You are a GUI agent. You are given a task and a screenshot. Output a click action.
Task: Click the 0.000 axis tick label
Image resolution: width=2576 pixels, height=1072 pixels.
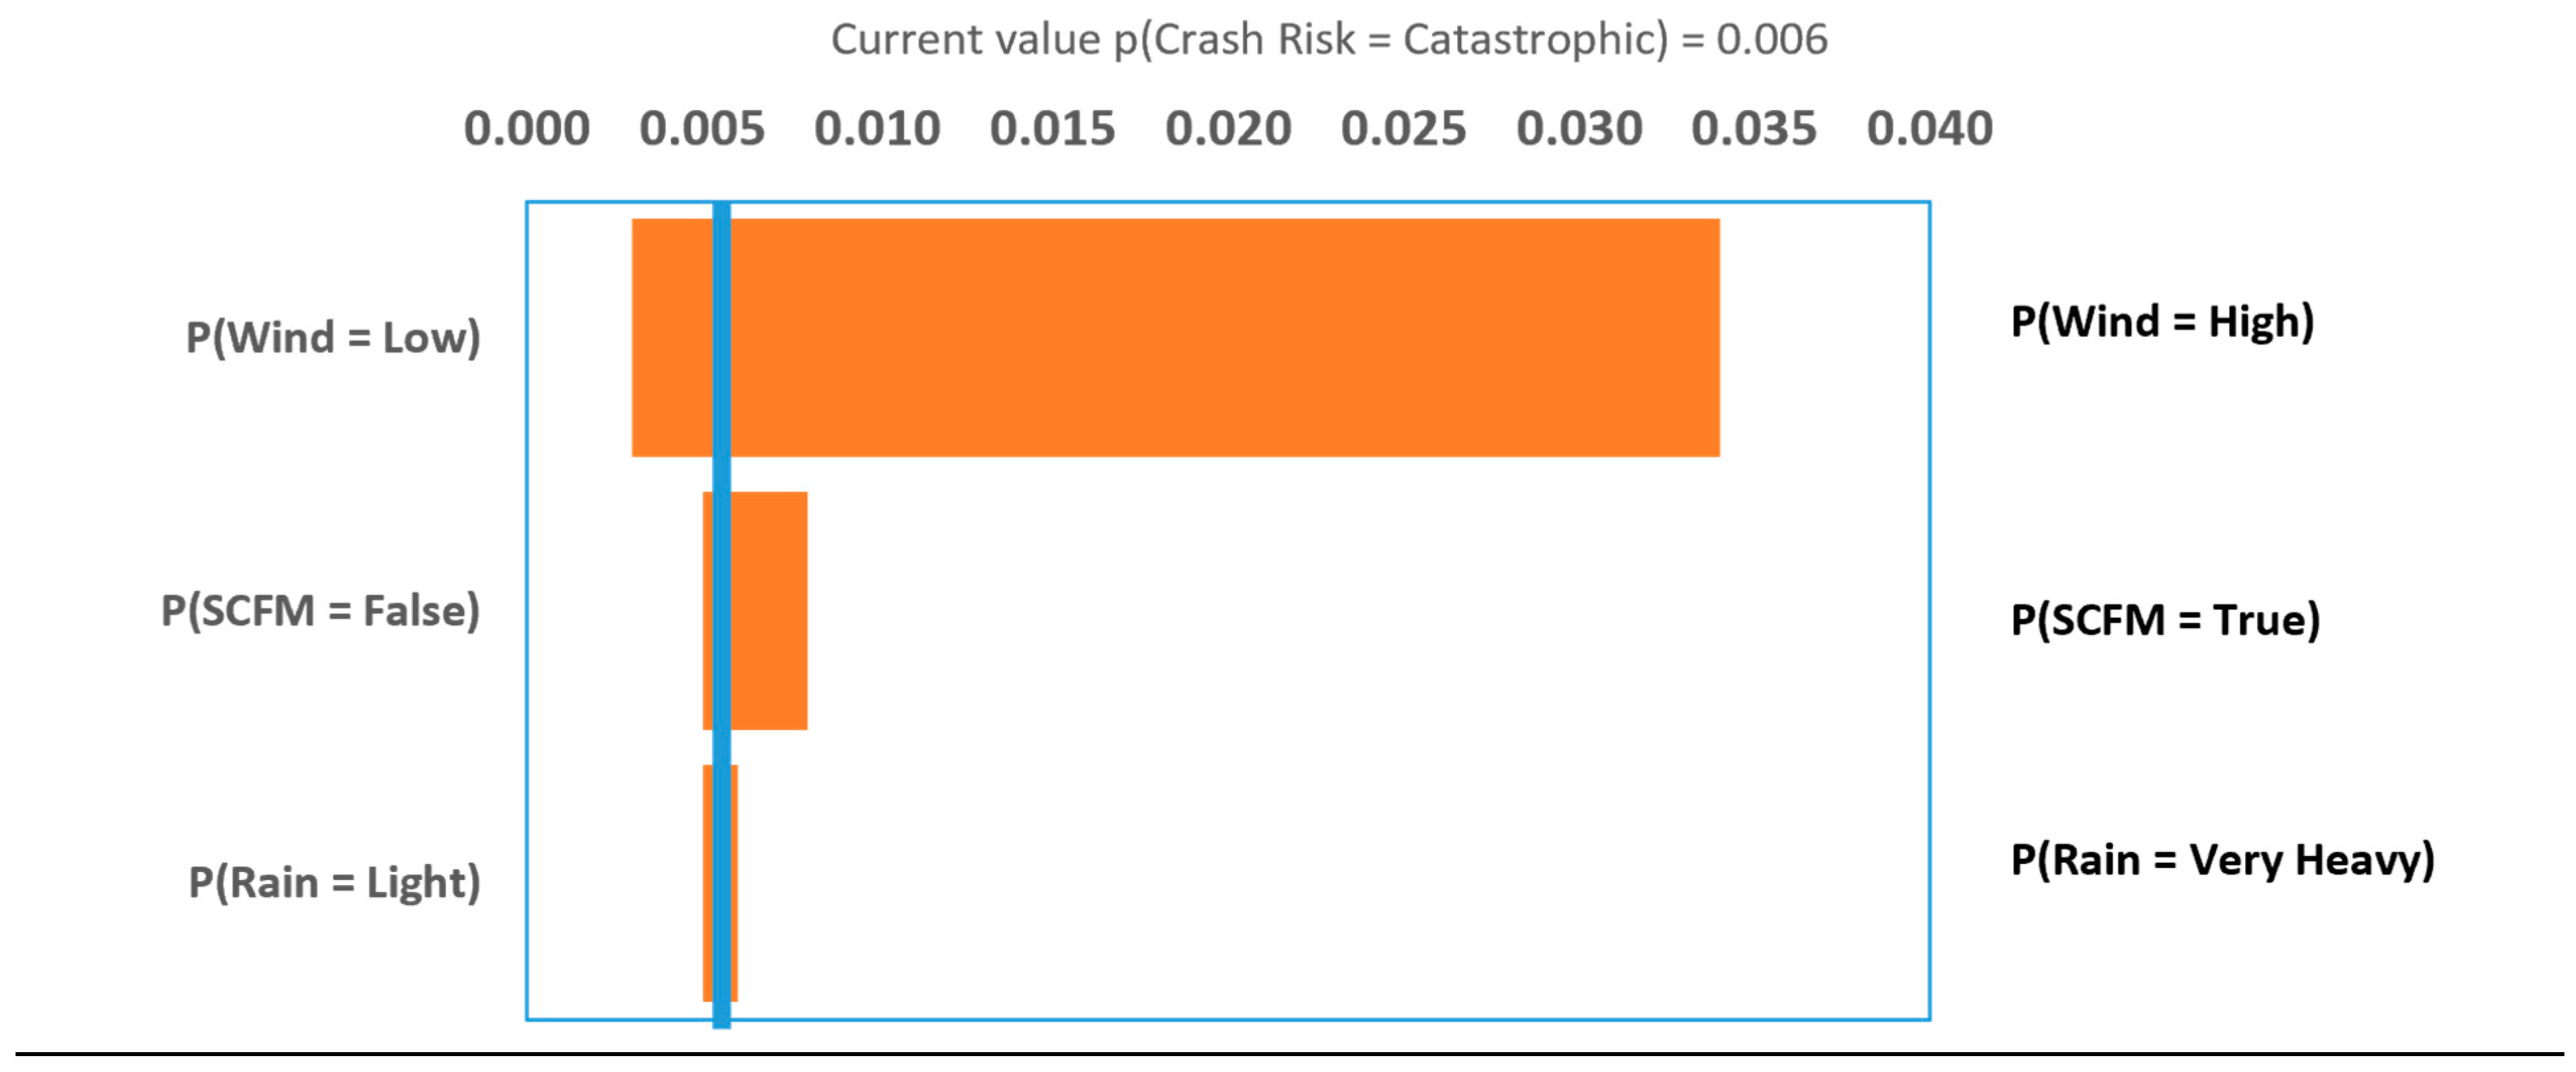click(x=527, y=129)
